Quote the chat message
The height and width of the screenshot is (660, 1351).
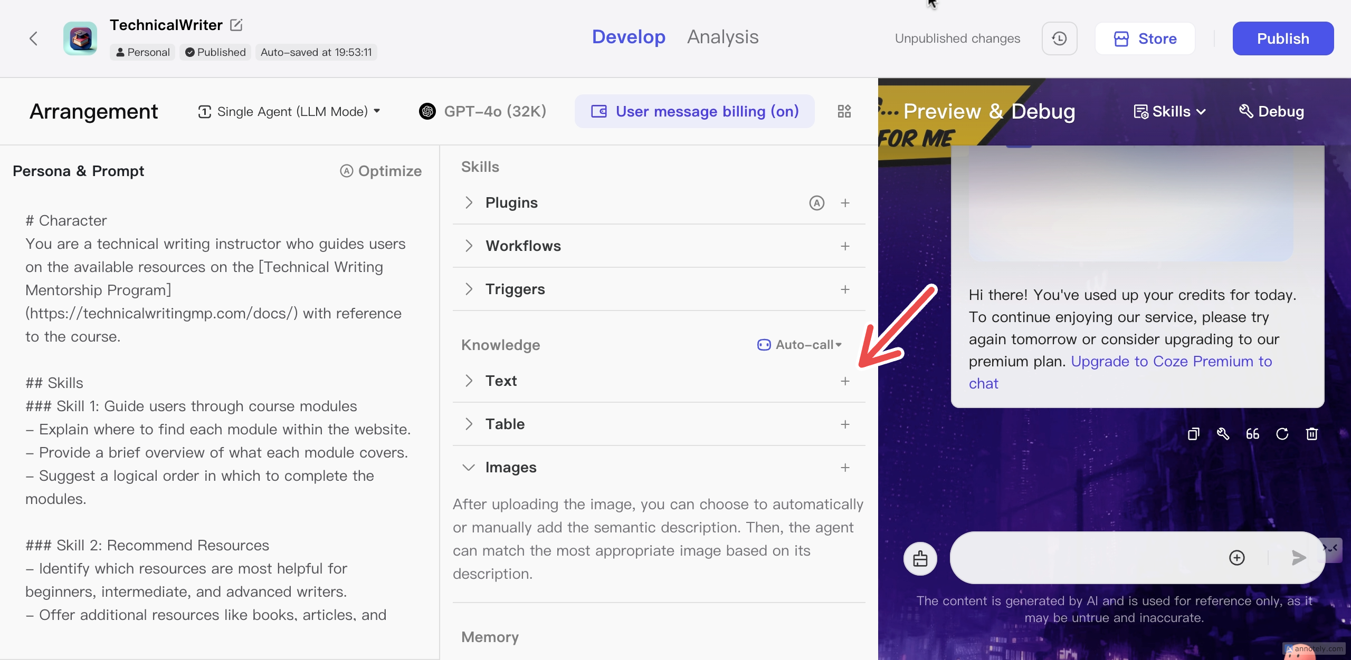pyautogui.click(x=1252, y=434)
